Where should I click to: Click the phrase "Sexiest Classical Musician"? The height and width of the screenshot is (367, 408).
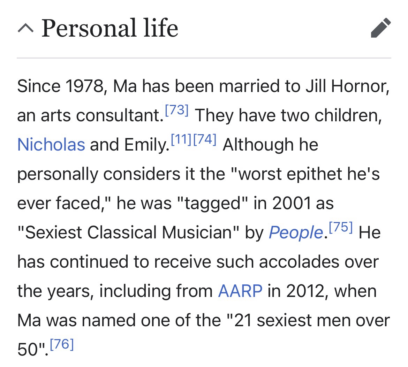tap(128, 232)
